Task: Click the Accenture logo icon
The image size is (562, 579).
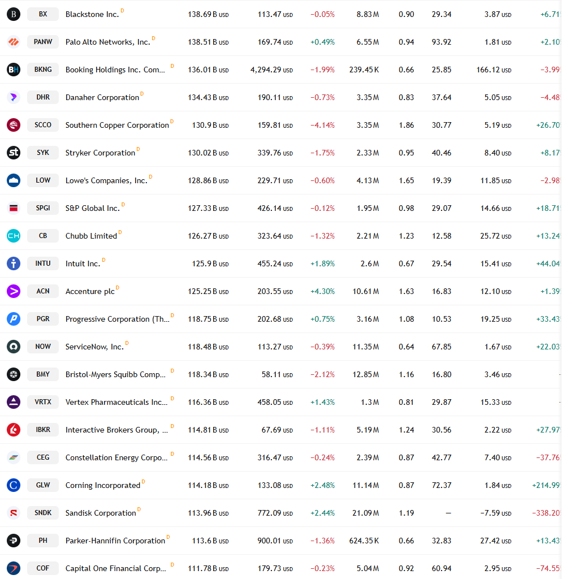Action: point(14,291)
